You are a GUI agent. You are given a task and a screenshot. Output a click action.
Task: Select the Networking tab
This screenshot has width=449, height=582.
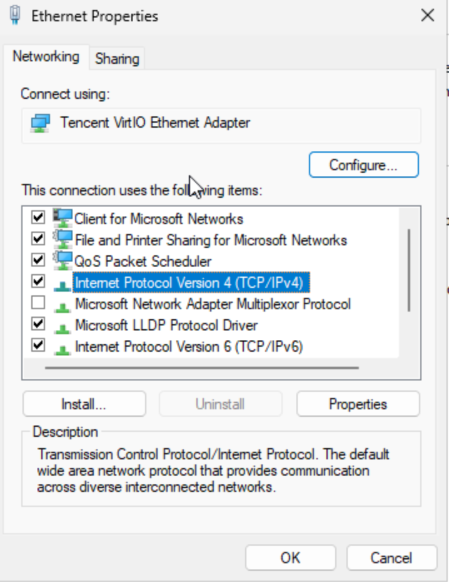pos(46,56)
